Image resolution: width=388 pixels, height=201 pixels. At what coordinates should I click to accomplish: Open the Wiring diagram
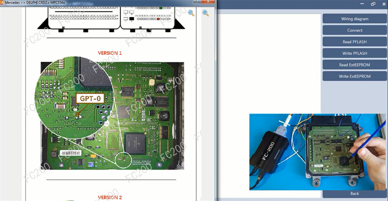[x=355, y=19]
